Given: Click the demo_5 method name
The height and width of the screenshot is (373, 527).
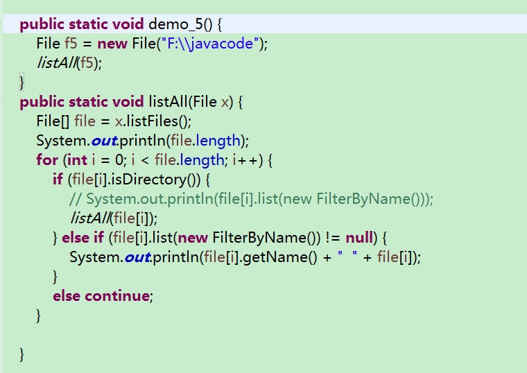Looking at the screenshot, I should pyautogui.click(x=175, y=24).
